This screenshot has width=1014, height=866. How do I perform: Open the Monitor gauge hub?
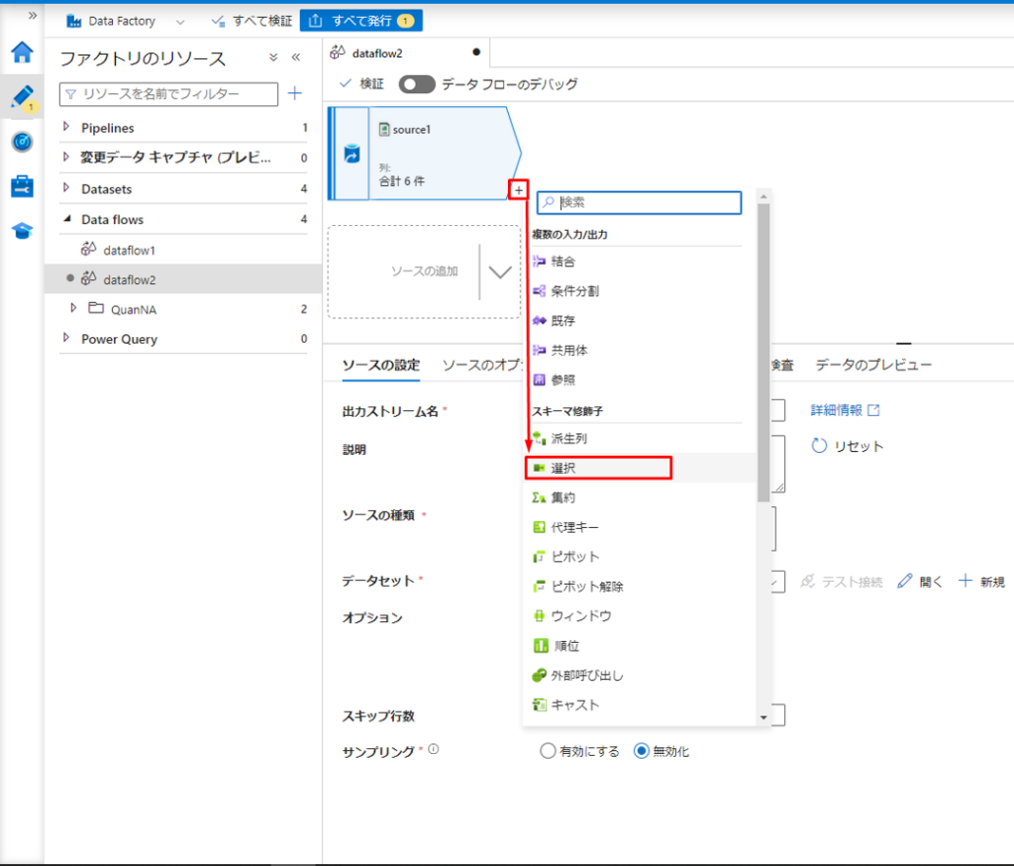(22, 142)
